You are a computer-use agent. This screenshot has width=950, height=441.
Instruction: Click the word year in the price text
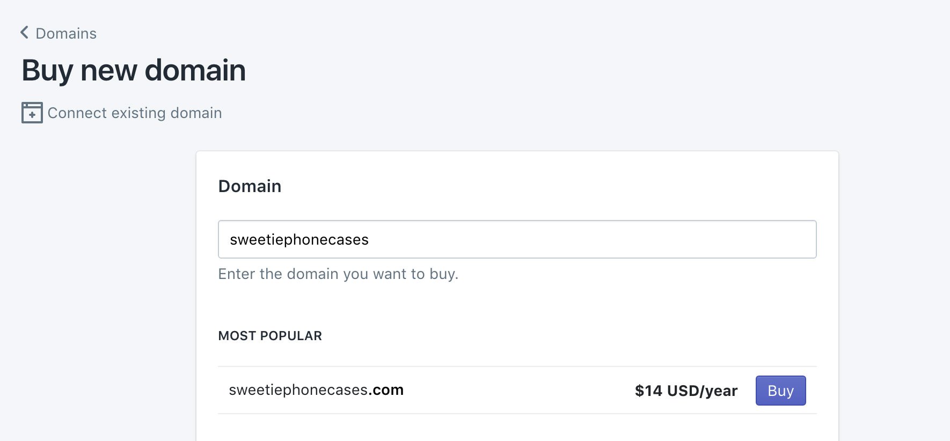click(x=721, y=391)
